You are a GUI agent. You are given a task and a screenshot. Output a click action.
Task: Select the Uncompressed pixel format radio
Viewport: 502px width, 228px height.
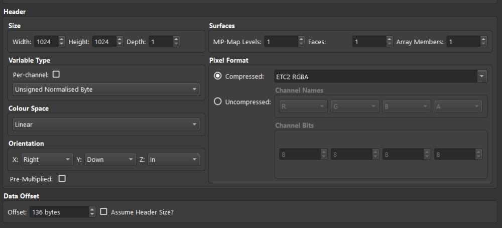coord(218,101)
